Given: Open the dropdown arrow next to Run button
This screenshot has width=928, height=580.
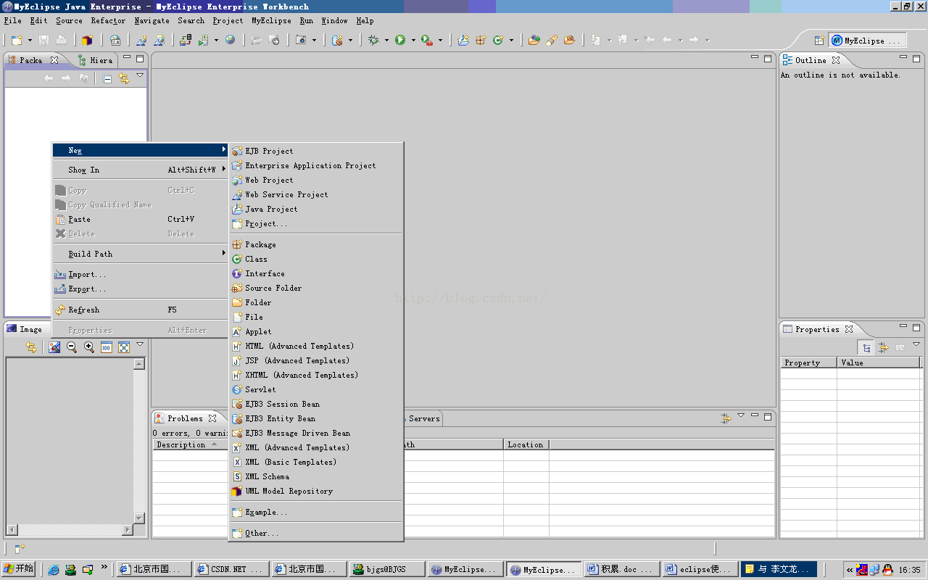Looking at the screenshot, I should click(413, 41).
